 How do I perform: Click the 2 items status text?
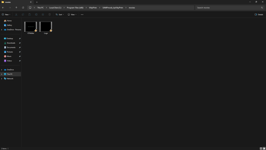(x=4, y=149)
